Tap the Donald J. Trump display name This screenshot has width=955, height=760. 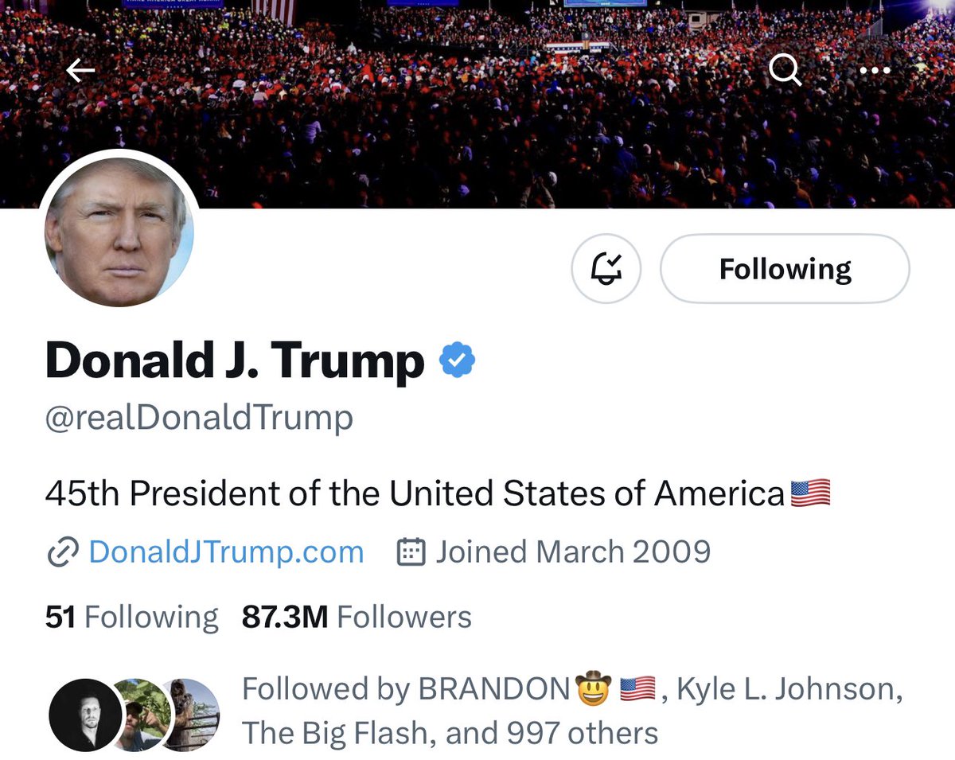click(x=235, y=361)
